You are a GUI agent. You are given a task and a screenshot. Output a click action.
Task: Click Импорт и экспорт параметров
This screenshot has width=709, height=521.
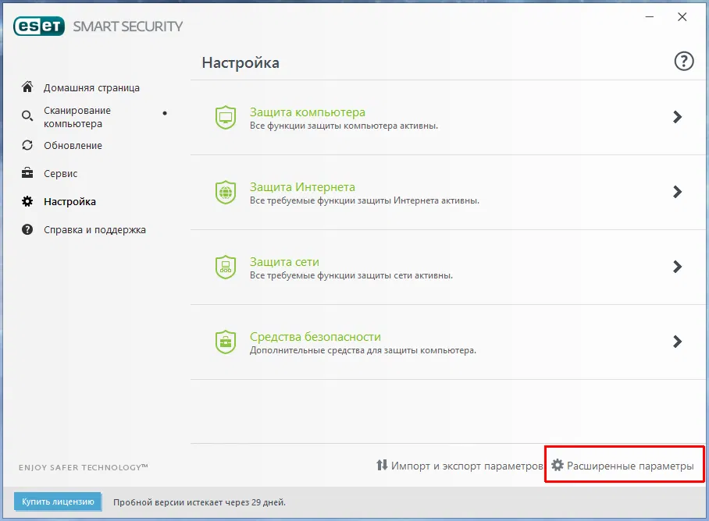tap(467, 466)
